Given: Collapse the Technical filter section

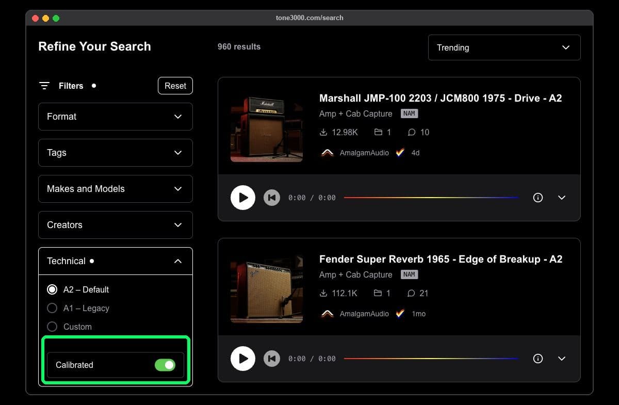Looking at the screenshot, I should coord(116,261).
